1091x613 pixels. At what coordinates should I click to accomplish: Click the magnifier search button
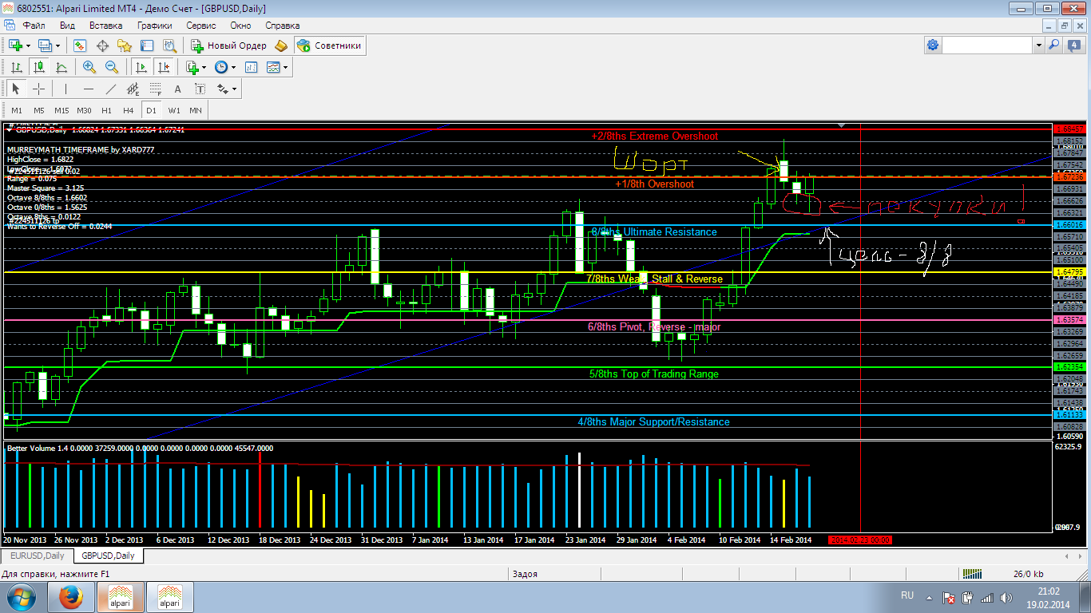(x=1054, y=45)
